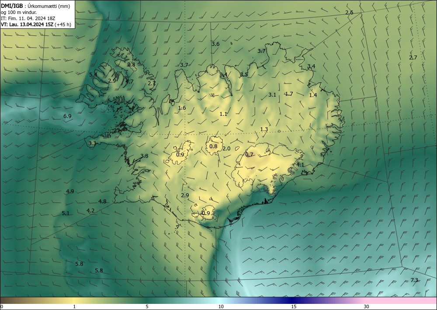Click the '15' label on the color scale
The height and width of the screenshot is (310, 437).
tap(294, 307)
